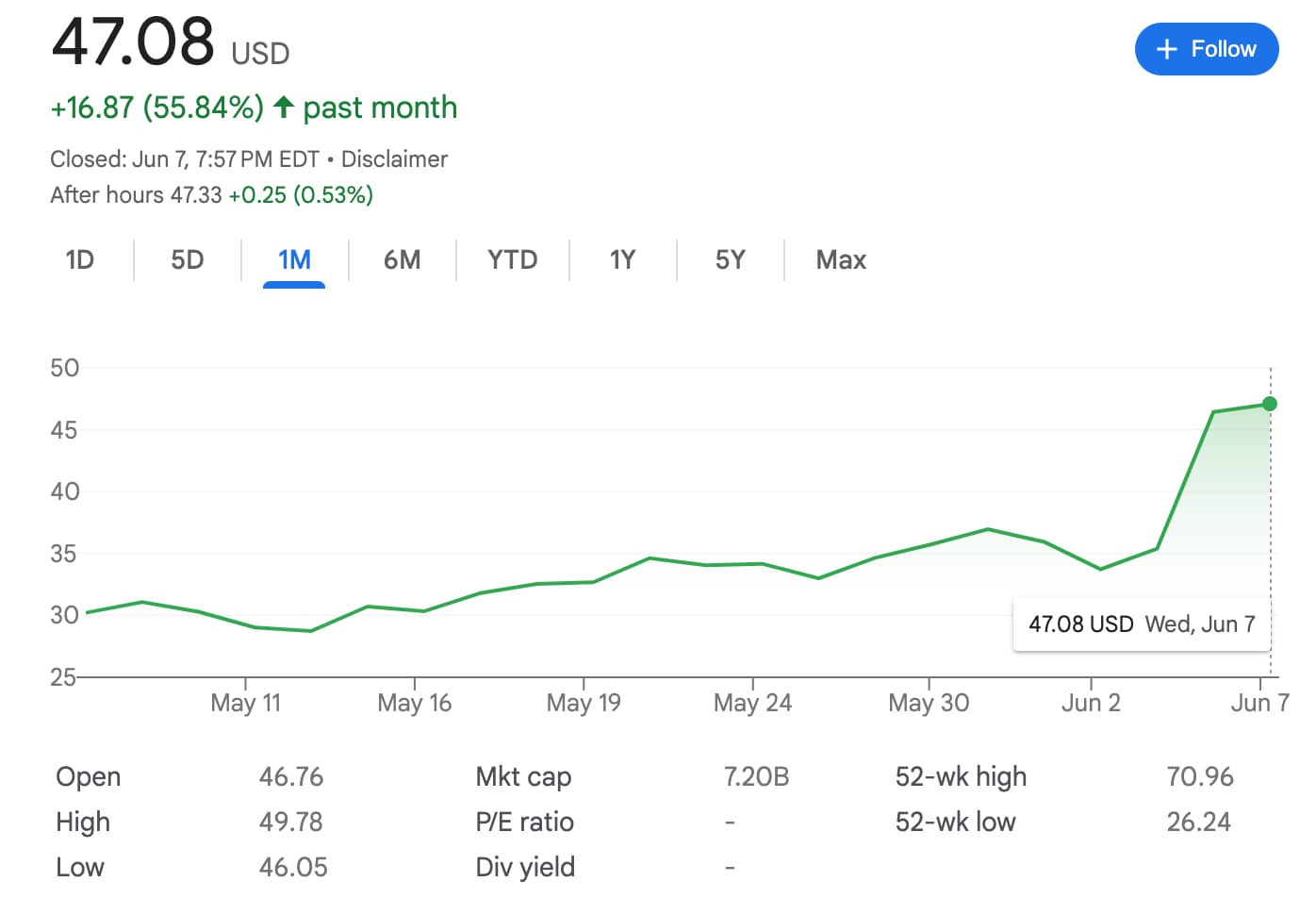Click the Mkt cap label
This screenshot has width=1316, height=915.
[523, 776]
